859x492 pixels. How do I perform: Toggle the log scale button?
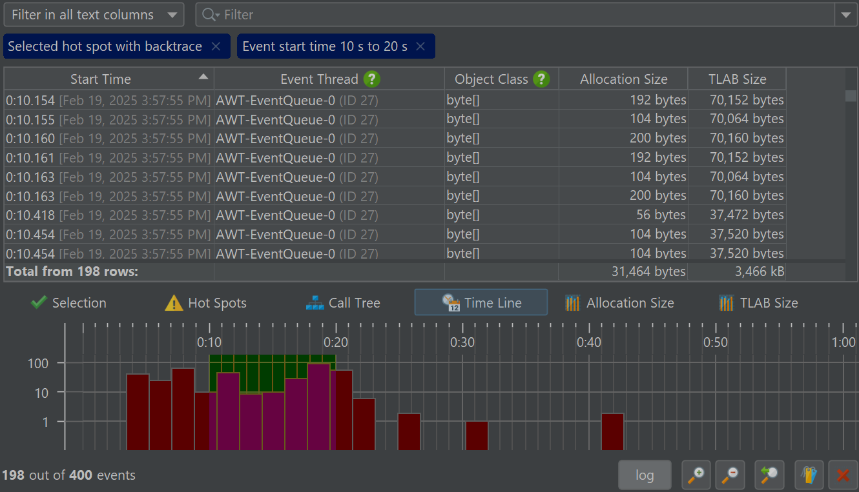pos(645,475)
